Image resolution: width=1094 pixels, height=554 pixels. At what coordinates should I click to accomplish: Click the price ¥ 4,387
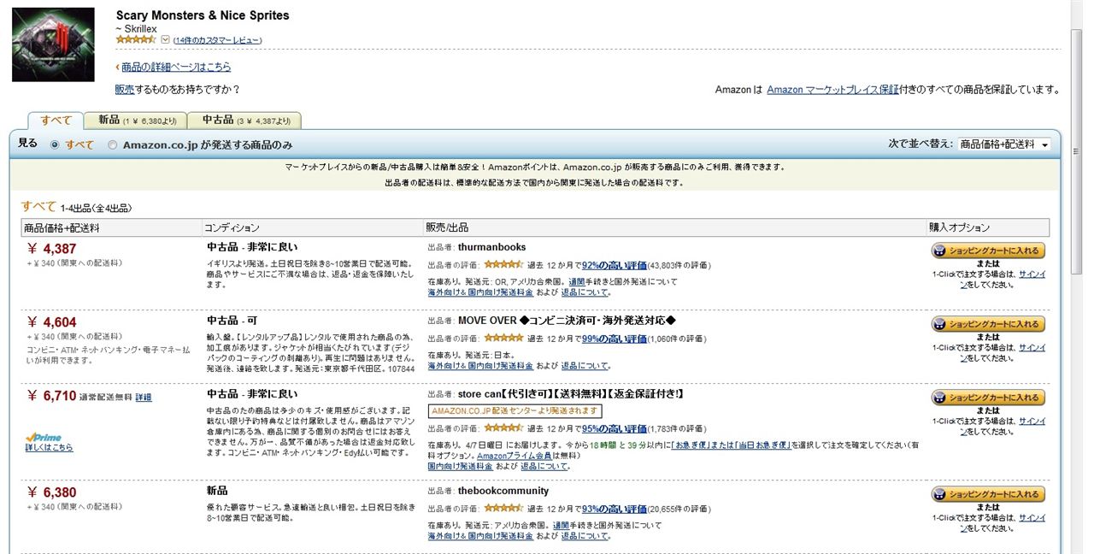point(52,249)
